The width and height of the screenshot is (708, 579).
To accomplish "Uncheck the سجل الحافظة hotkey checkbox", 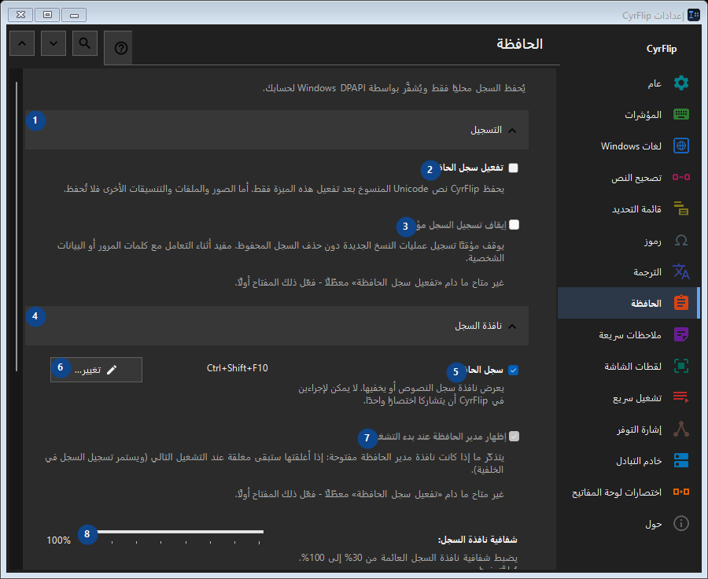I will [x=514, y=371].
